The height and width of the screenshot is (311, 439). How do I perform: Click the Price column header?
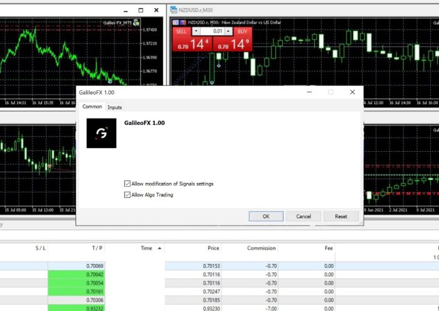pyautogui.click(x=213, y=248)
